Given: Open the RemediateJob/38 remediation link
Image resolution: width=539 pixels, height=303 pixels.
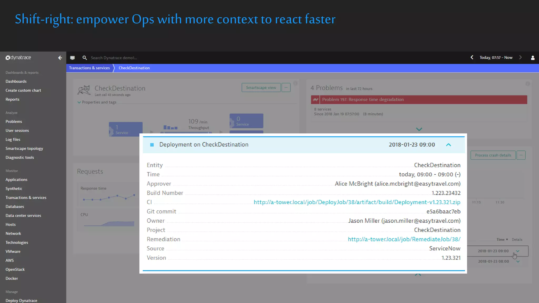Looking at the screenshot, I should [x=404, y=239].
